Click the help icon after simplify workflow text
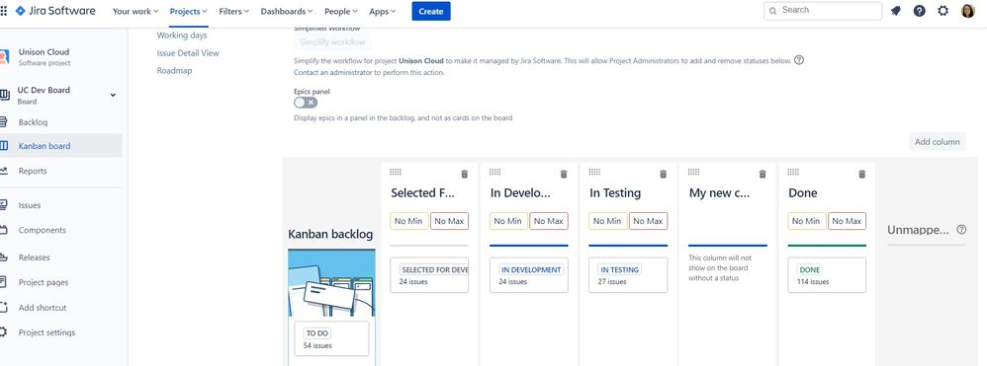 tap(799, 60)
